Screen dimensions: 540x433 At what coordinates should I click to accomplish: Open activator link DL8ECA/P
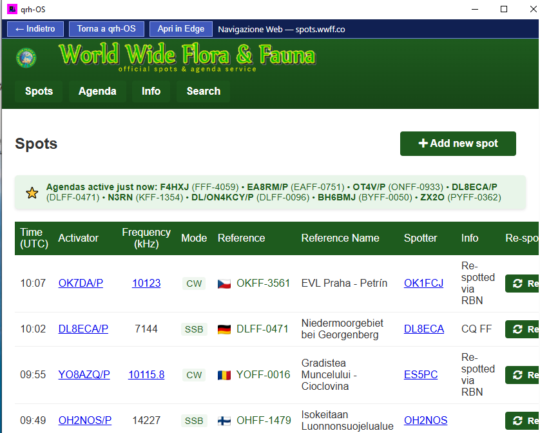(x=83, y=329)
